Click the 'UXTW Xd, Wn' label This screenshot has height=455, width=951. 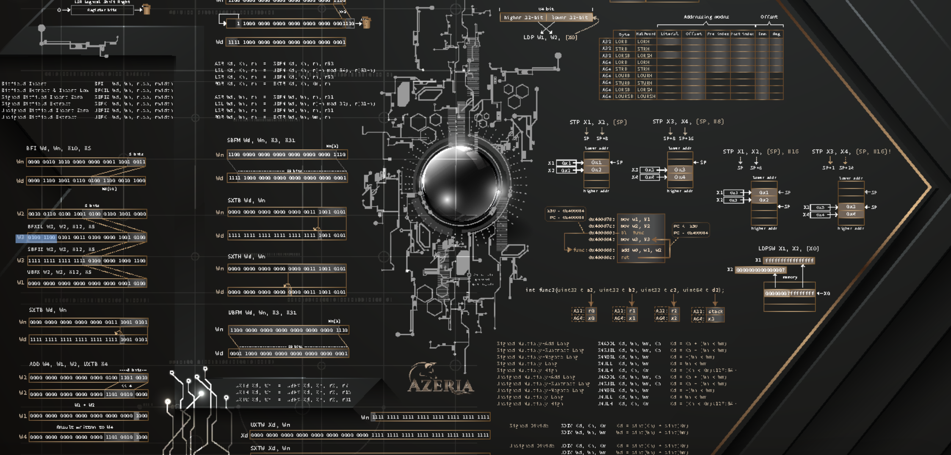[x=270, y=425]
